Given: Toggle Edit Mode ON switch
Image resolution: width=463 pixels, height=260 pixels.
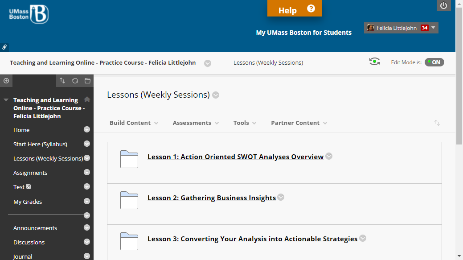Looking at the screenshot, I should [x=434, y=62].
